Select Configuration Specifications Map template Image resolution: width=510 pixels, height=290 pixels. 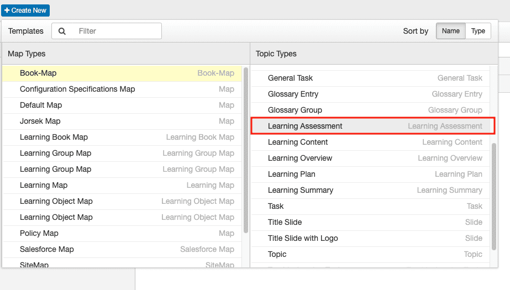pos(122,89)
